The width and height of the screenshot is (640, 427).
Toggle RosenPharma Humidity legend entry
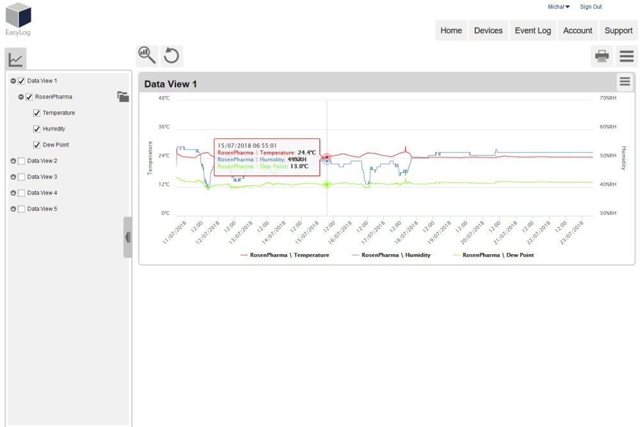click(x=391, y=255)
